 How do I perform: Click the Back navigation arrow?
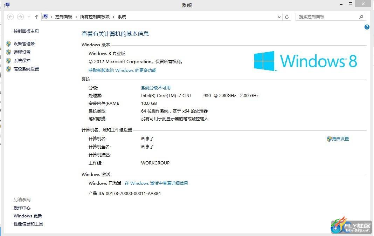(x=10, y=17)
